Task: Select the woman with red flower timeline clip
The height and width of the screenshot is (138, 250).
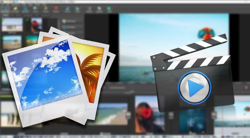Action: point(150,114)
